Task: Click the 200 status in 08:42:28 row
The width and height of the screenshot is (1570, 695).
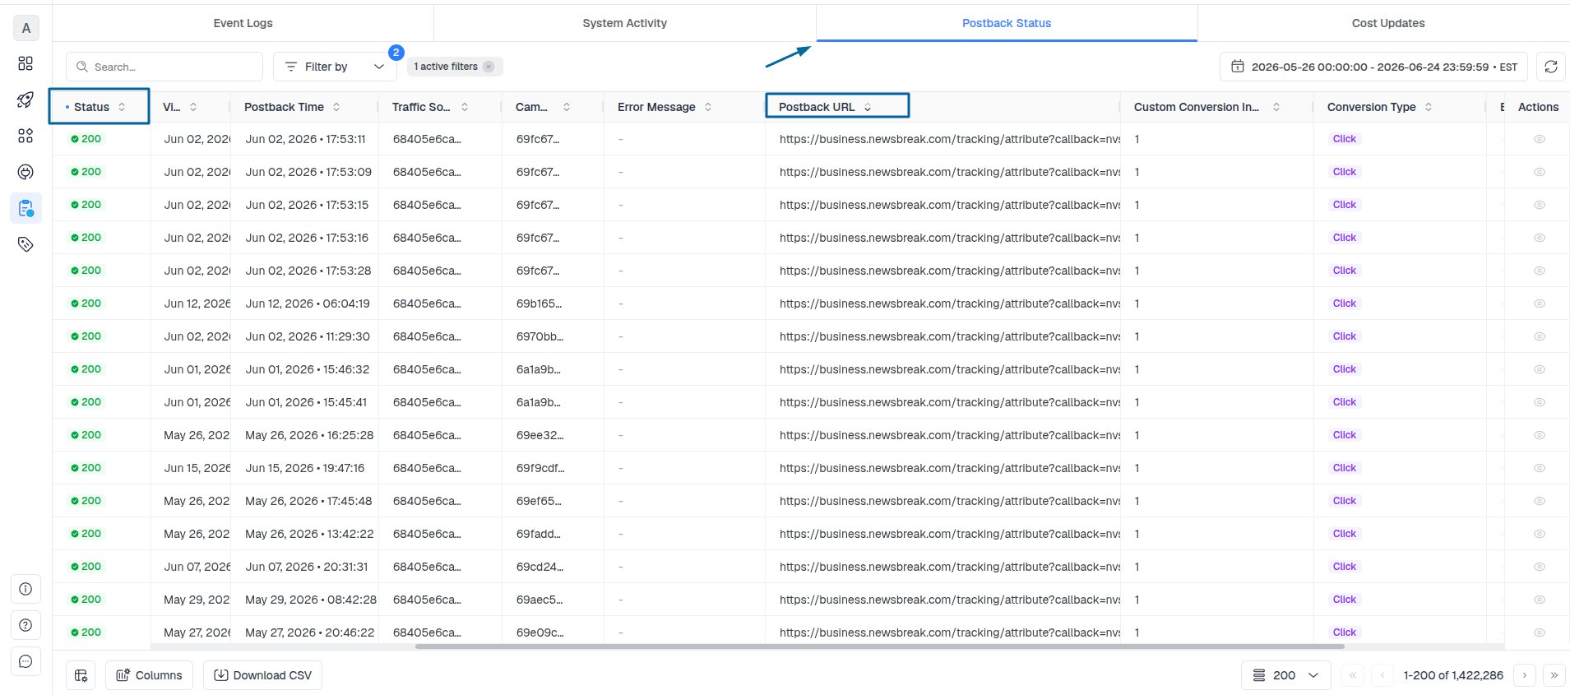Action: (86, 600)
